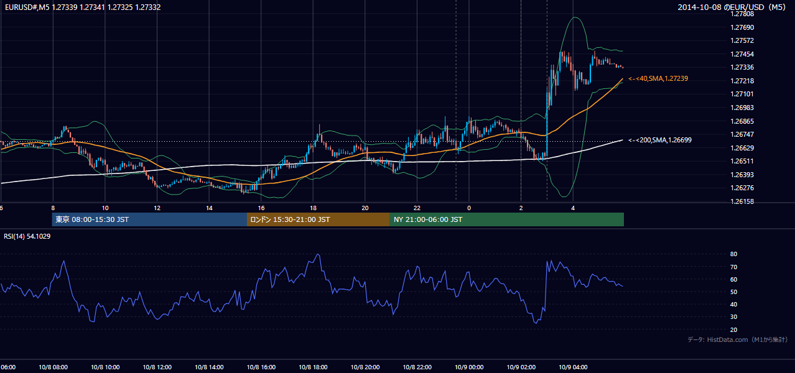This screenshot has width=795, height=373.
Task: Click hour marker 10 under price chart
Action: pos(105,208)
